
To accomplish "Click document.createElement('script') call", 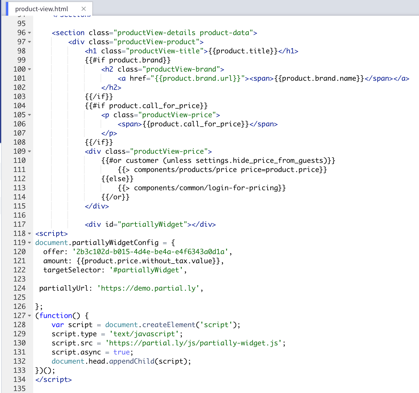I will coord(171,325).
